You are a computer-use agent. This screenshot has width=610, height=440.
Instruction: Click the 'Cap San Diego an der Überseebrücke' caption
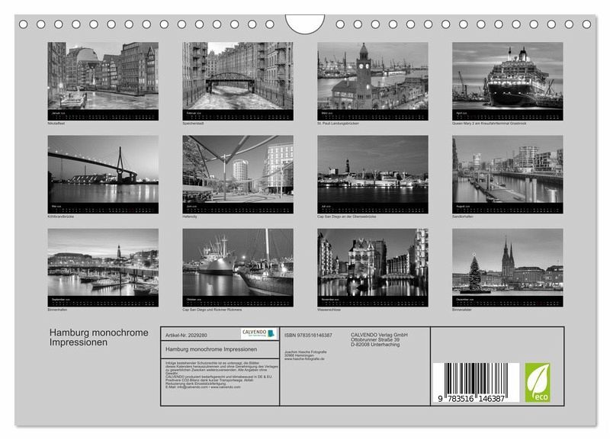click(x=347, y=217)
